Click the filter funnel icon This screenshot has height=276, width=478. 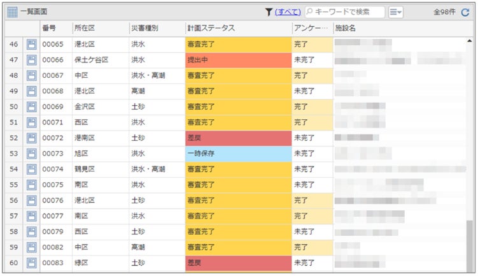(x=269, y=12)
